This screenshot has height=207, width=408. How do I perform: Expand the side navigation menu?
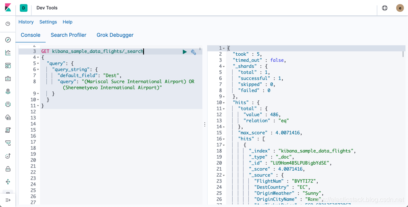click(x=8, y=200)
